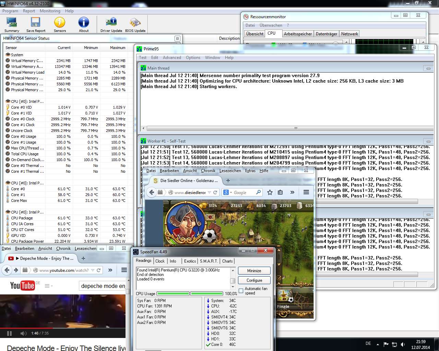The height and width of the screenshot is (351, 439).
Task: Click the Minimize button in SpeedFan
Action: pyautogui.click(x=254, y=271)
